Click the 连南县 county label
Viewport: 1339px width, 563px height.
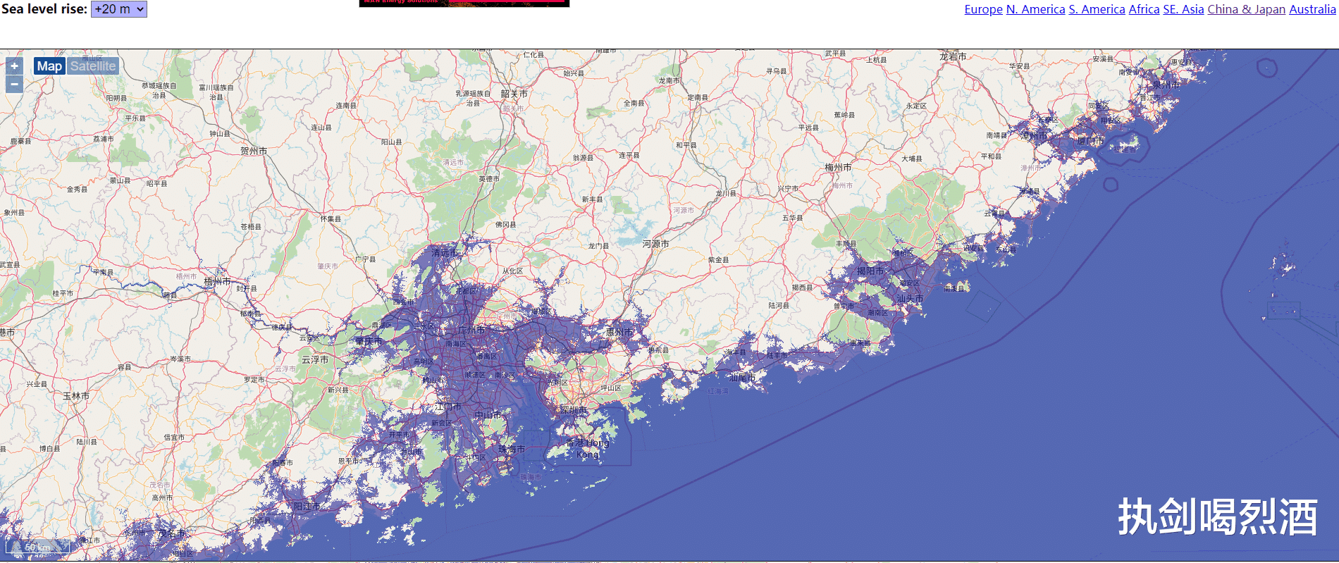click(345, 106)
